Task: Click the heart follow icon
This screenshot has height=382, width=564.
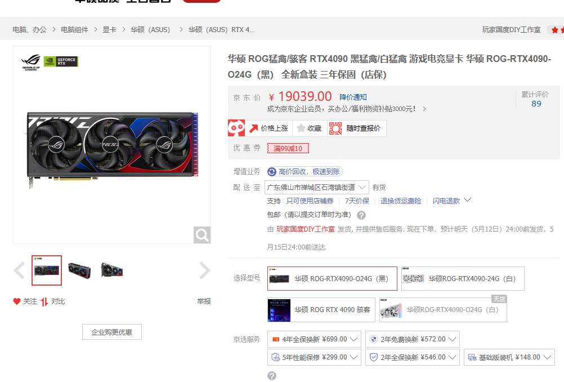Action: (x=17, y=301)
